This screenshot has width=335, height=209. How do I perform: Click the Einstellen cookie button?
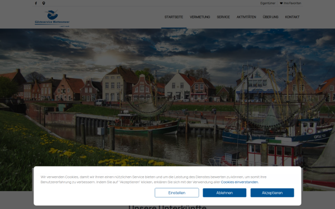(177, 193)
